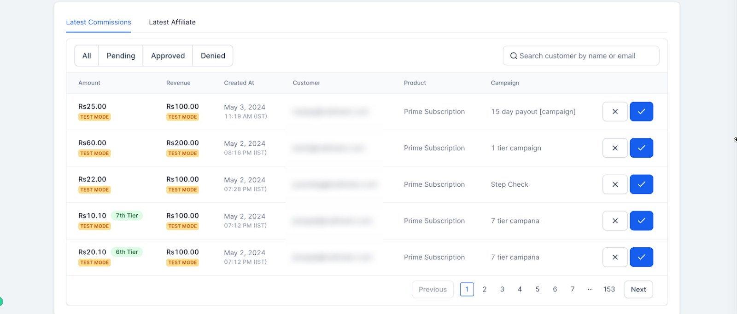The height and width of the screenshot is (314, 737).
Task: Click the customer search field
Action: [581, 56]
